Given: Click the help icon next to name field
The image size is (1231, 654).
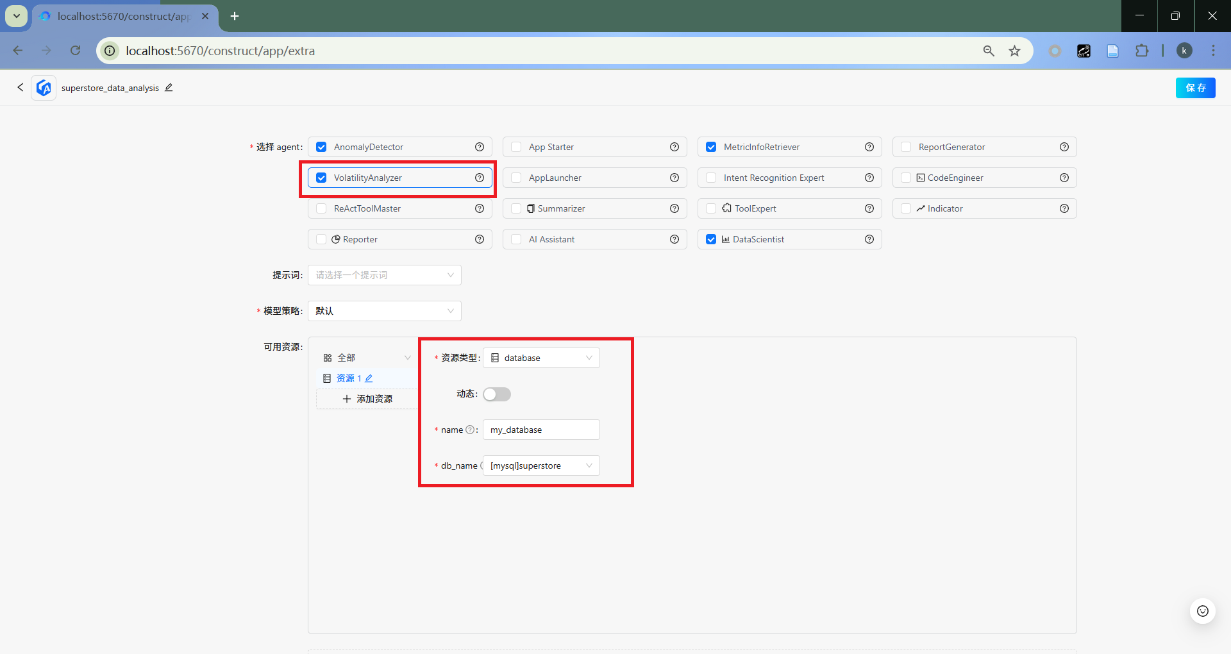Looking at the screenshot, I should click(470, 430).
